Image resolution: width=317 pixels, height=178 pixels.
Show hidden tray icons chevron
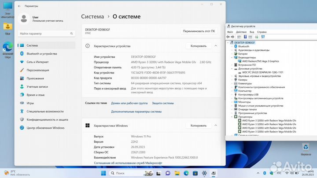(x=258, y=173)
